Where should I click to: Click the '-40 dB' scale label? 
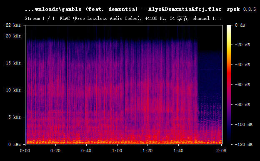(x=242, y=64)
